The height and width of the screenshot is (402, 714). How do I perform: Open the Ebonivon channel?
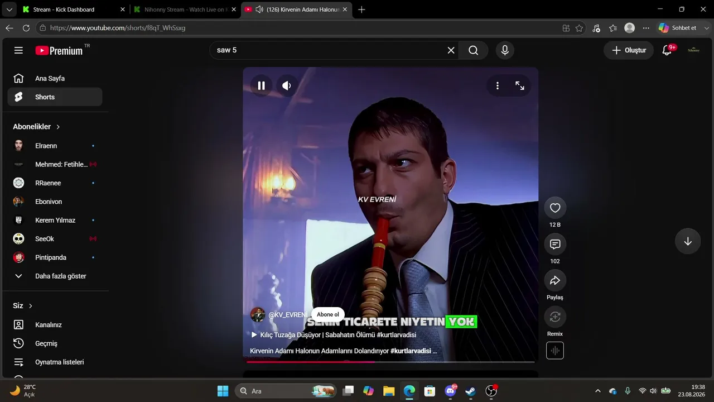pos(55,202)
